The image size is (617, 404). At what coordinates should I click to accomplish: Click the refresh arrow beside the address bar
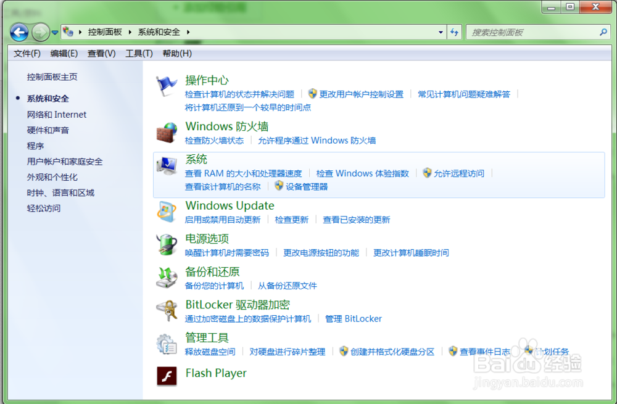point(454,31)
